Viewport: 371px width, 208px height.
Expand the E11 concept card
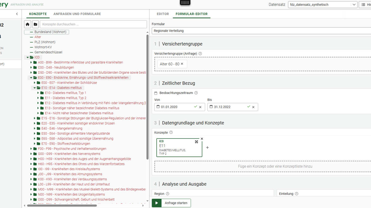196,142
